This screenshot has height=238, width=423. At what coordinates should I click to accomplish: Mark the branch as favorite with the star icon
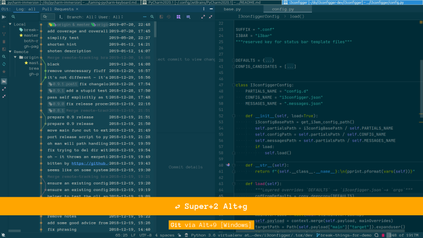pyautogui.click(x=4, y=72)
